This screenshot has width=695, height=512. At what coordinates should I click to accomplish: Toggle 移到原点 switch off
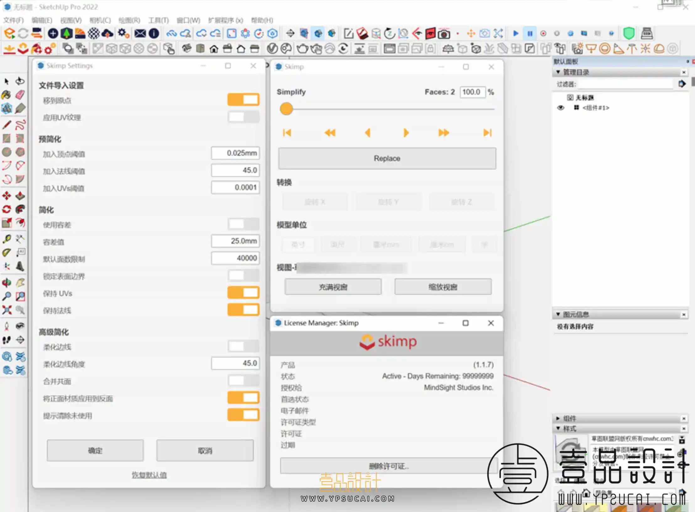[243, 100]
